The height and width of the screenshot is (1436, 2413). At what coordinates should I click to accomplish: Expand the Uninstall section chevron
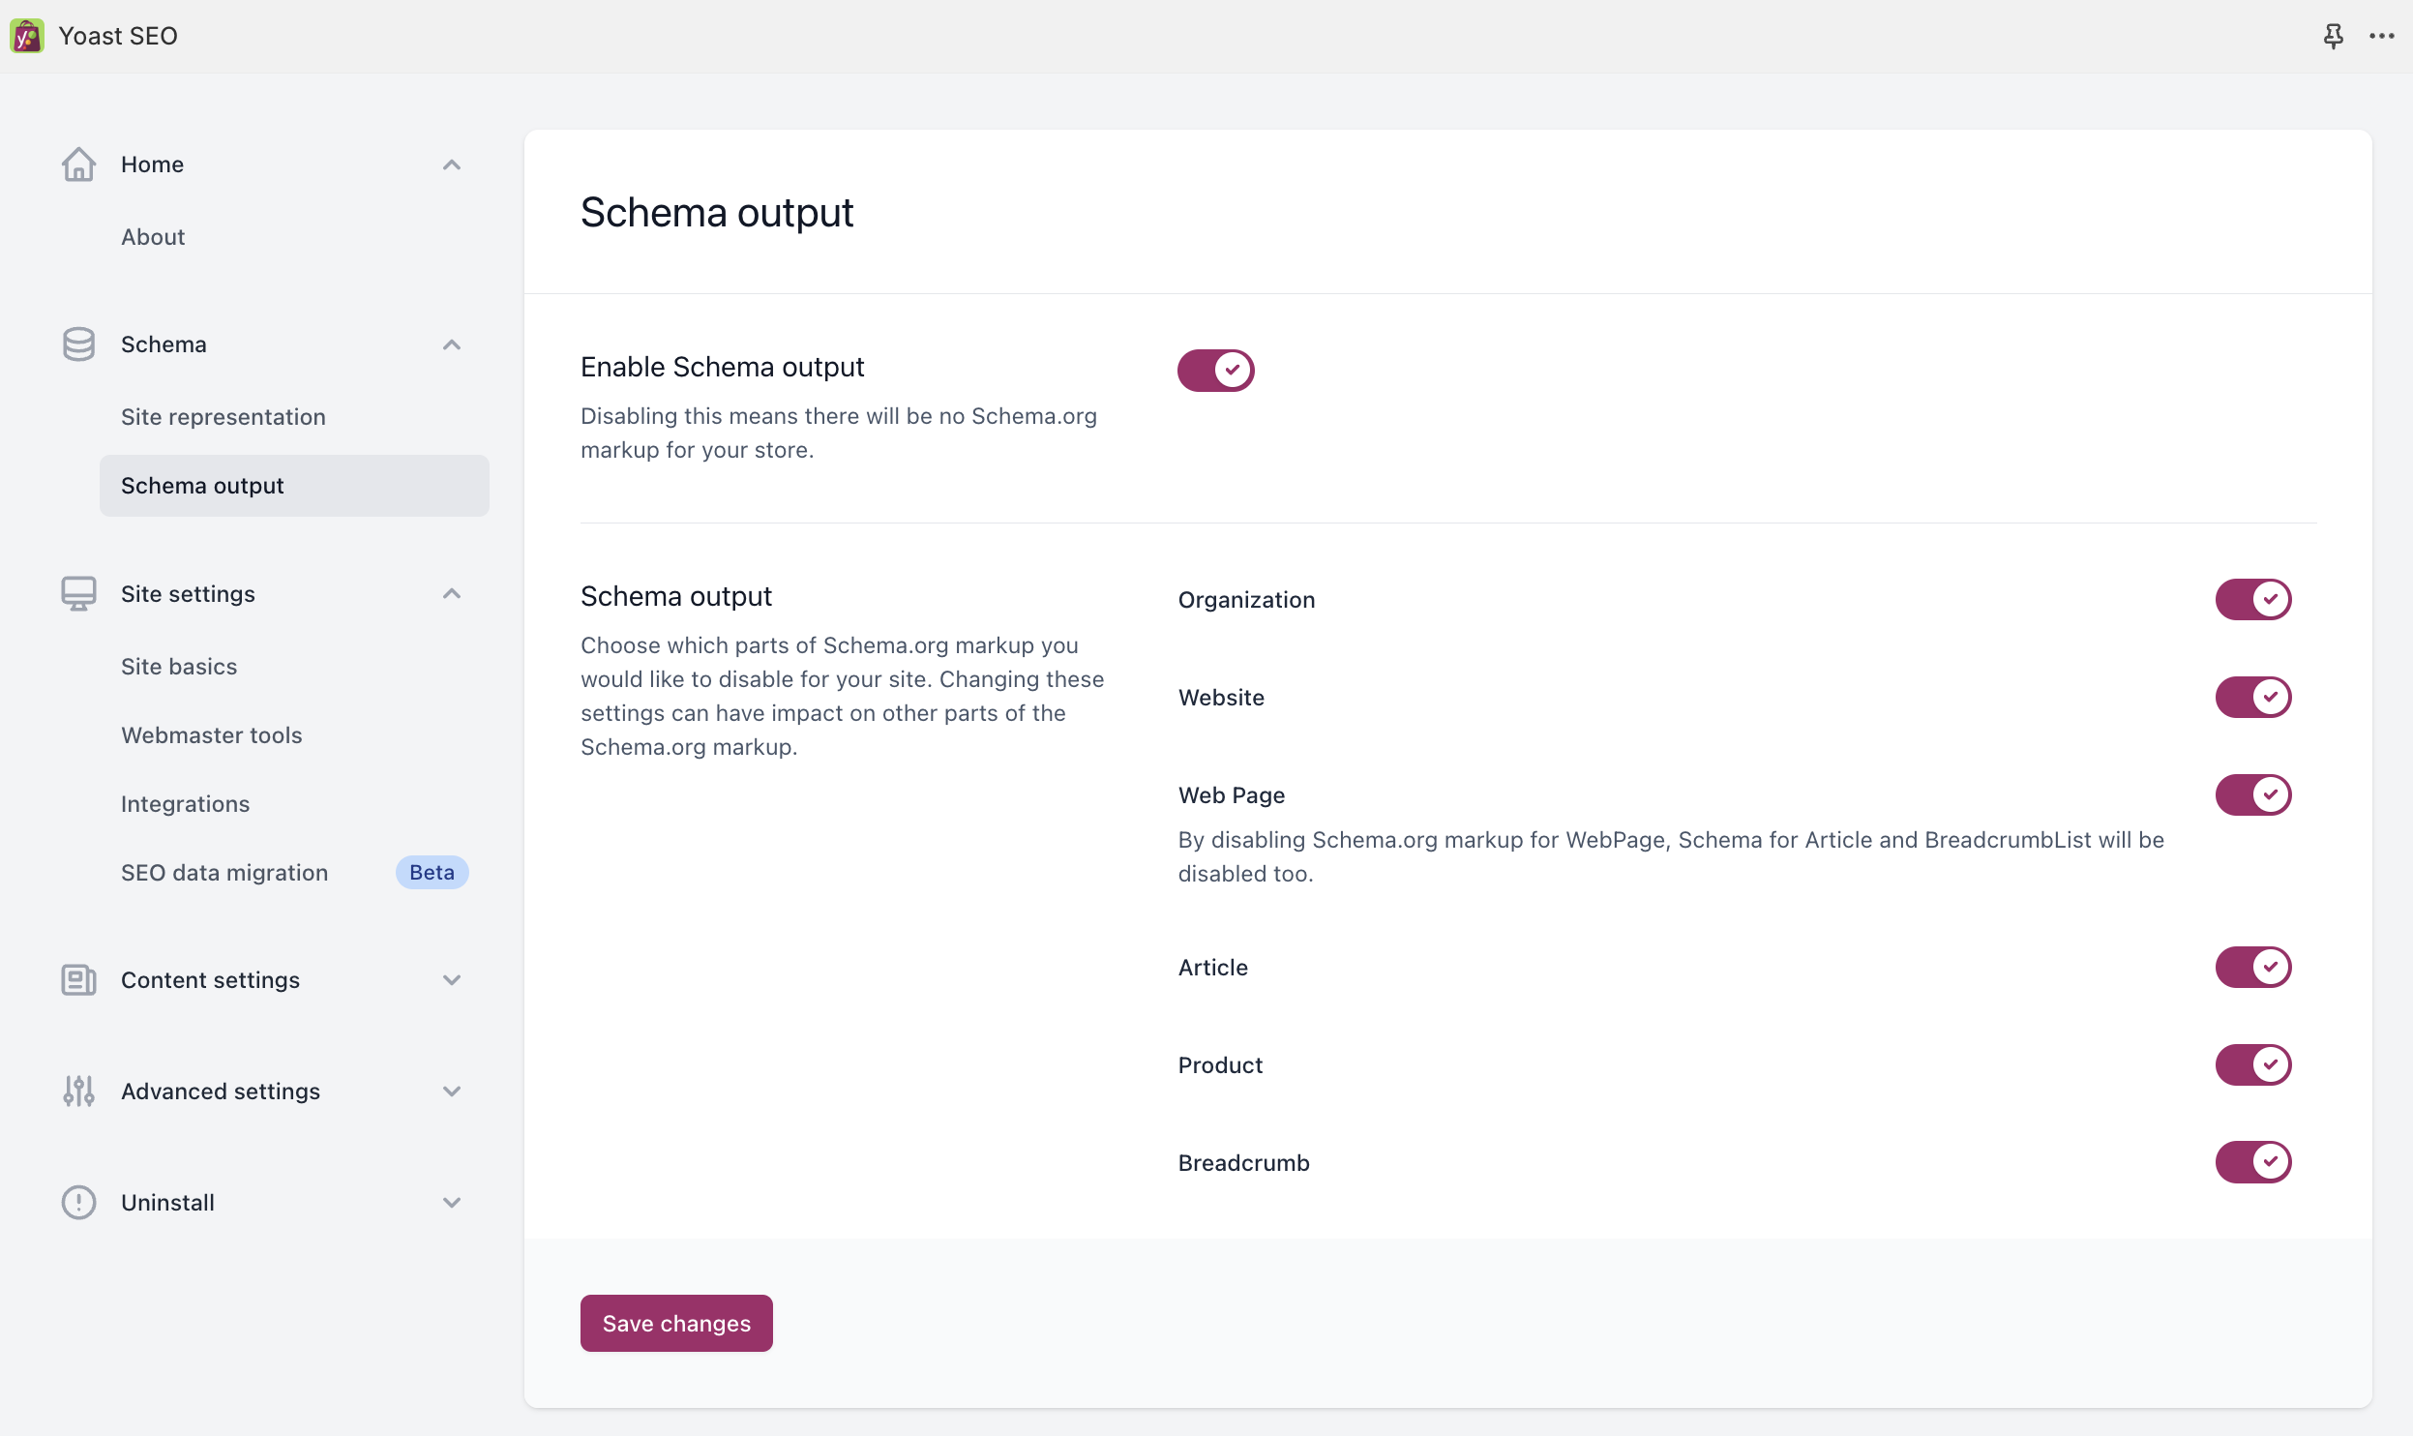452,1203
